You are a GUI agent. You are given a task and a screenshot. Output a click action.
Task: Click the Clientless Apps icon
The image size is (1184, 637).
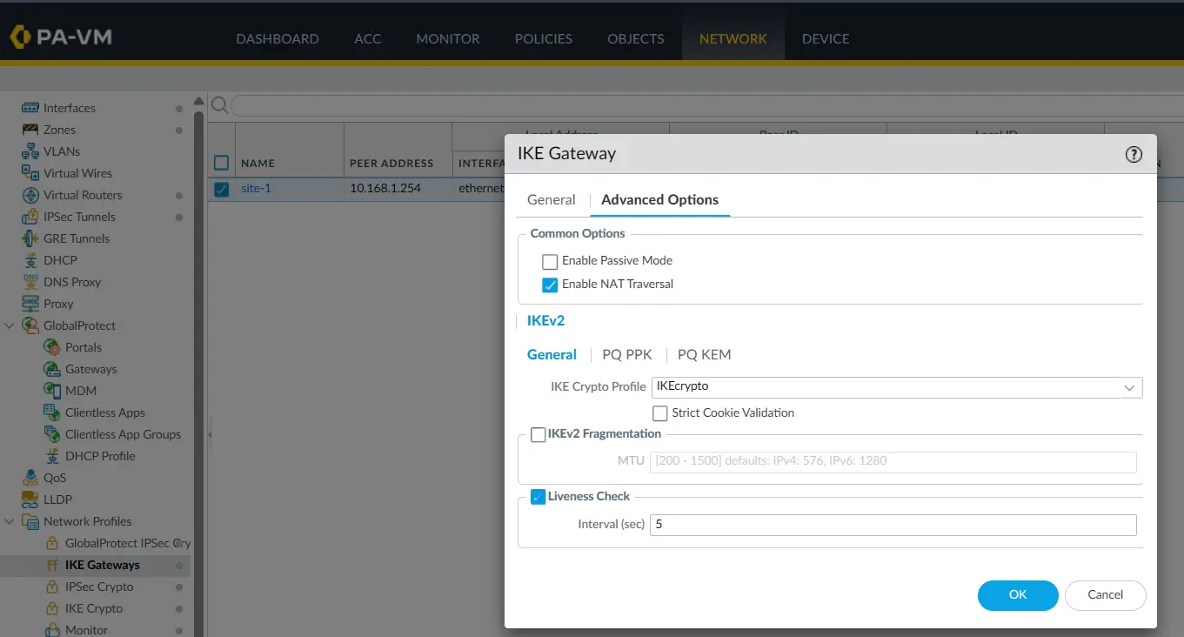(52, 412)
